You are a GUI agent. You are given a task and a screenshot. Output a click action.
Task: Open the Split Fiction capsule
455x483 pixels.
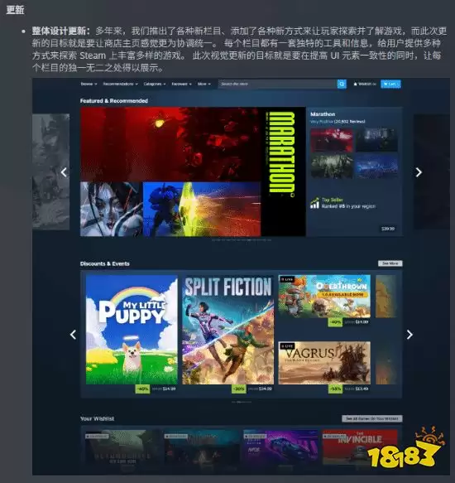(228, 330)
